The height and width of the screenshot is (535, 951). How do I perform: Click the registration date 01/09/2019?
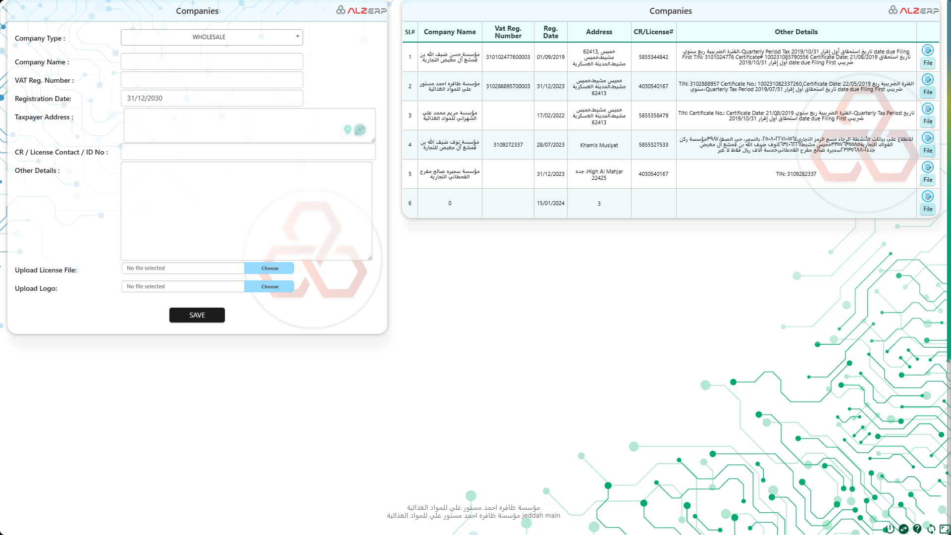[551, 57]
